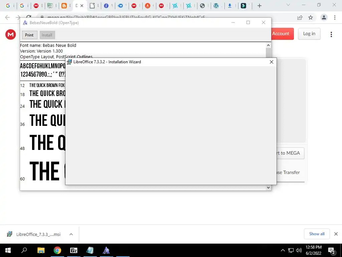The height and width of the screenshot is (257, 342).
Task: Open a new Chrome tab
Action: pyautogui.click(x=259, y=6)
